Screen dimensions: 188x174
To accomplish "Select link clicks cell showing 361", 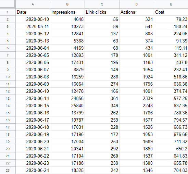I will pyautogui.click(x=102, y=98).
